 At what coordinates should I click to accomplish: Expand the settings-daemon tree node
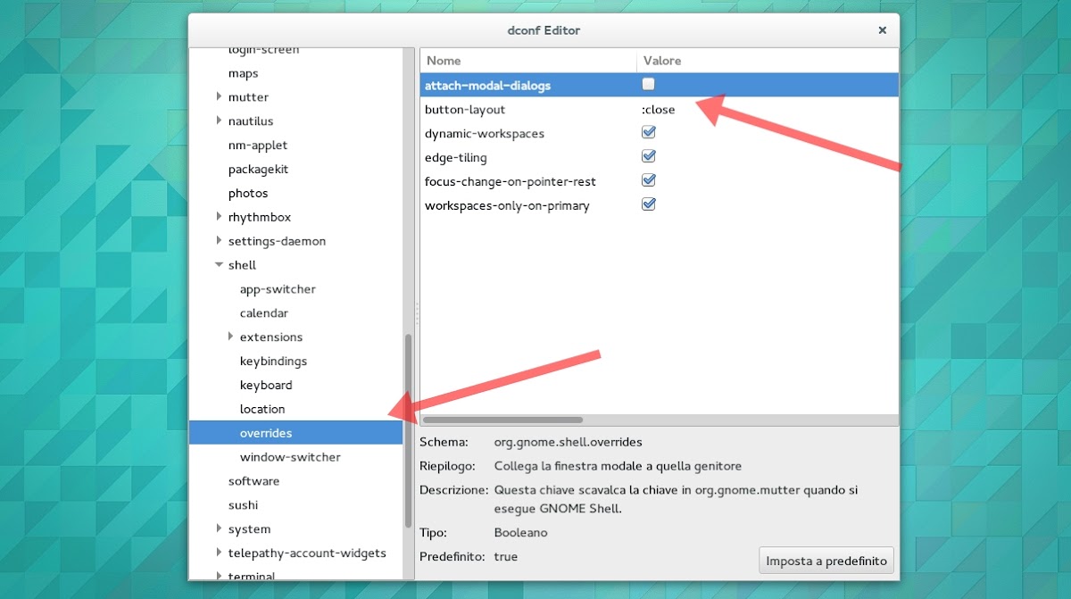coord(220,241)
